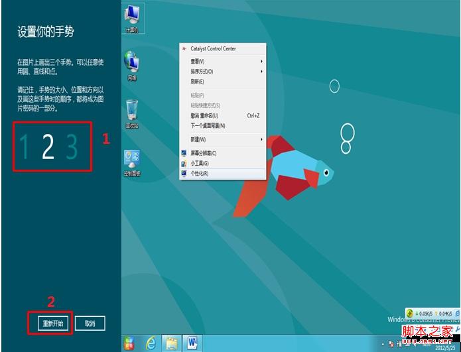Choose 新建(W) in the context menu
Screen dimensions: 461x352
point(223,139)
